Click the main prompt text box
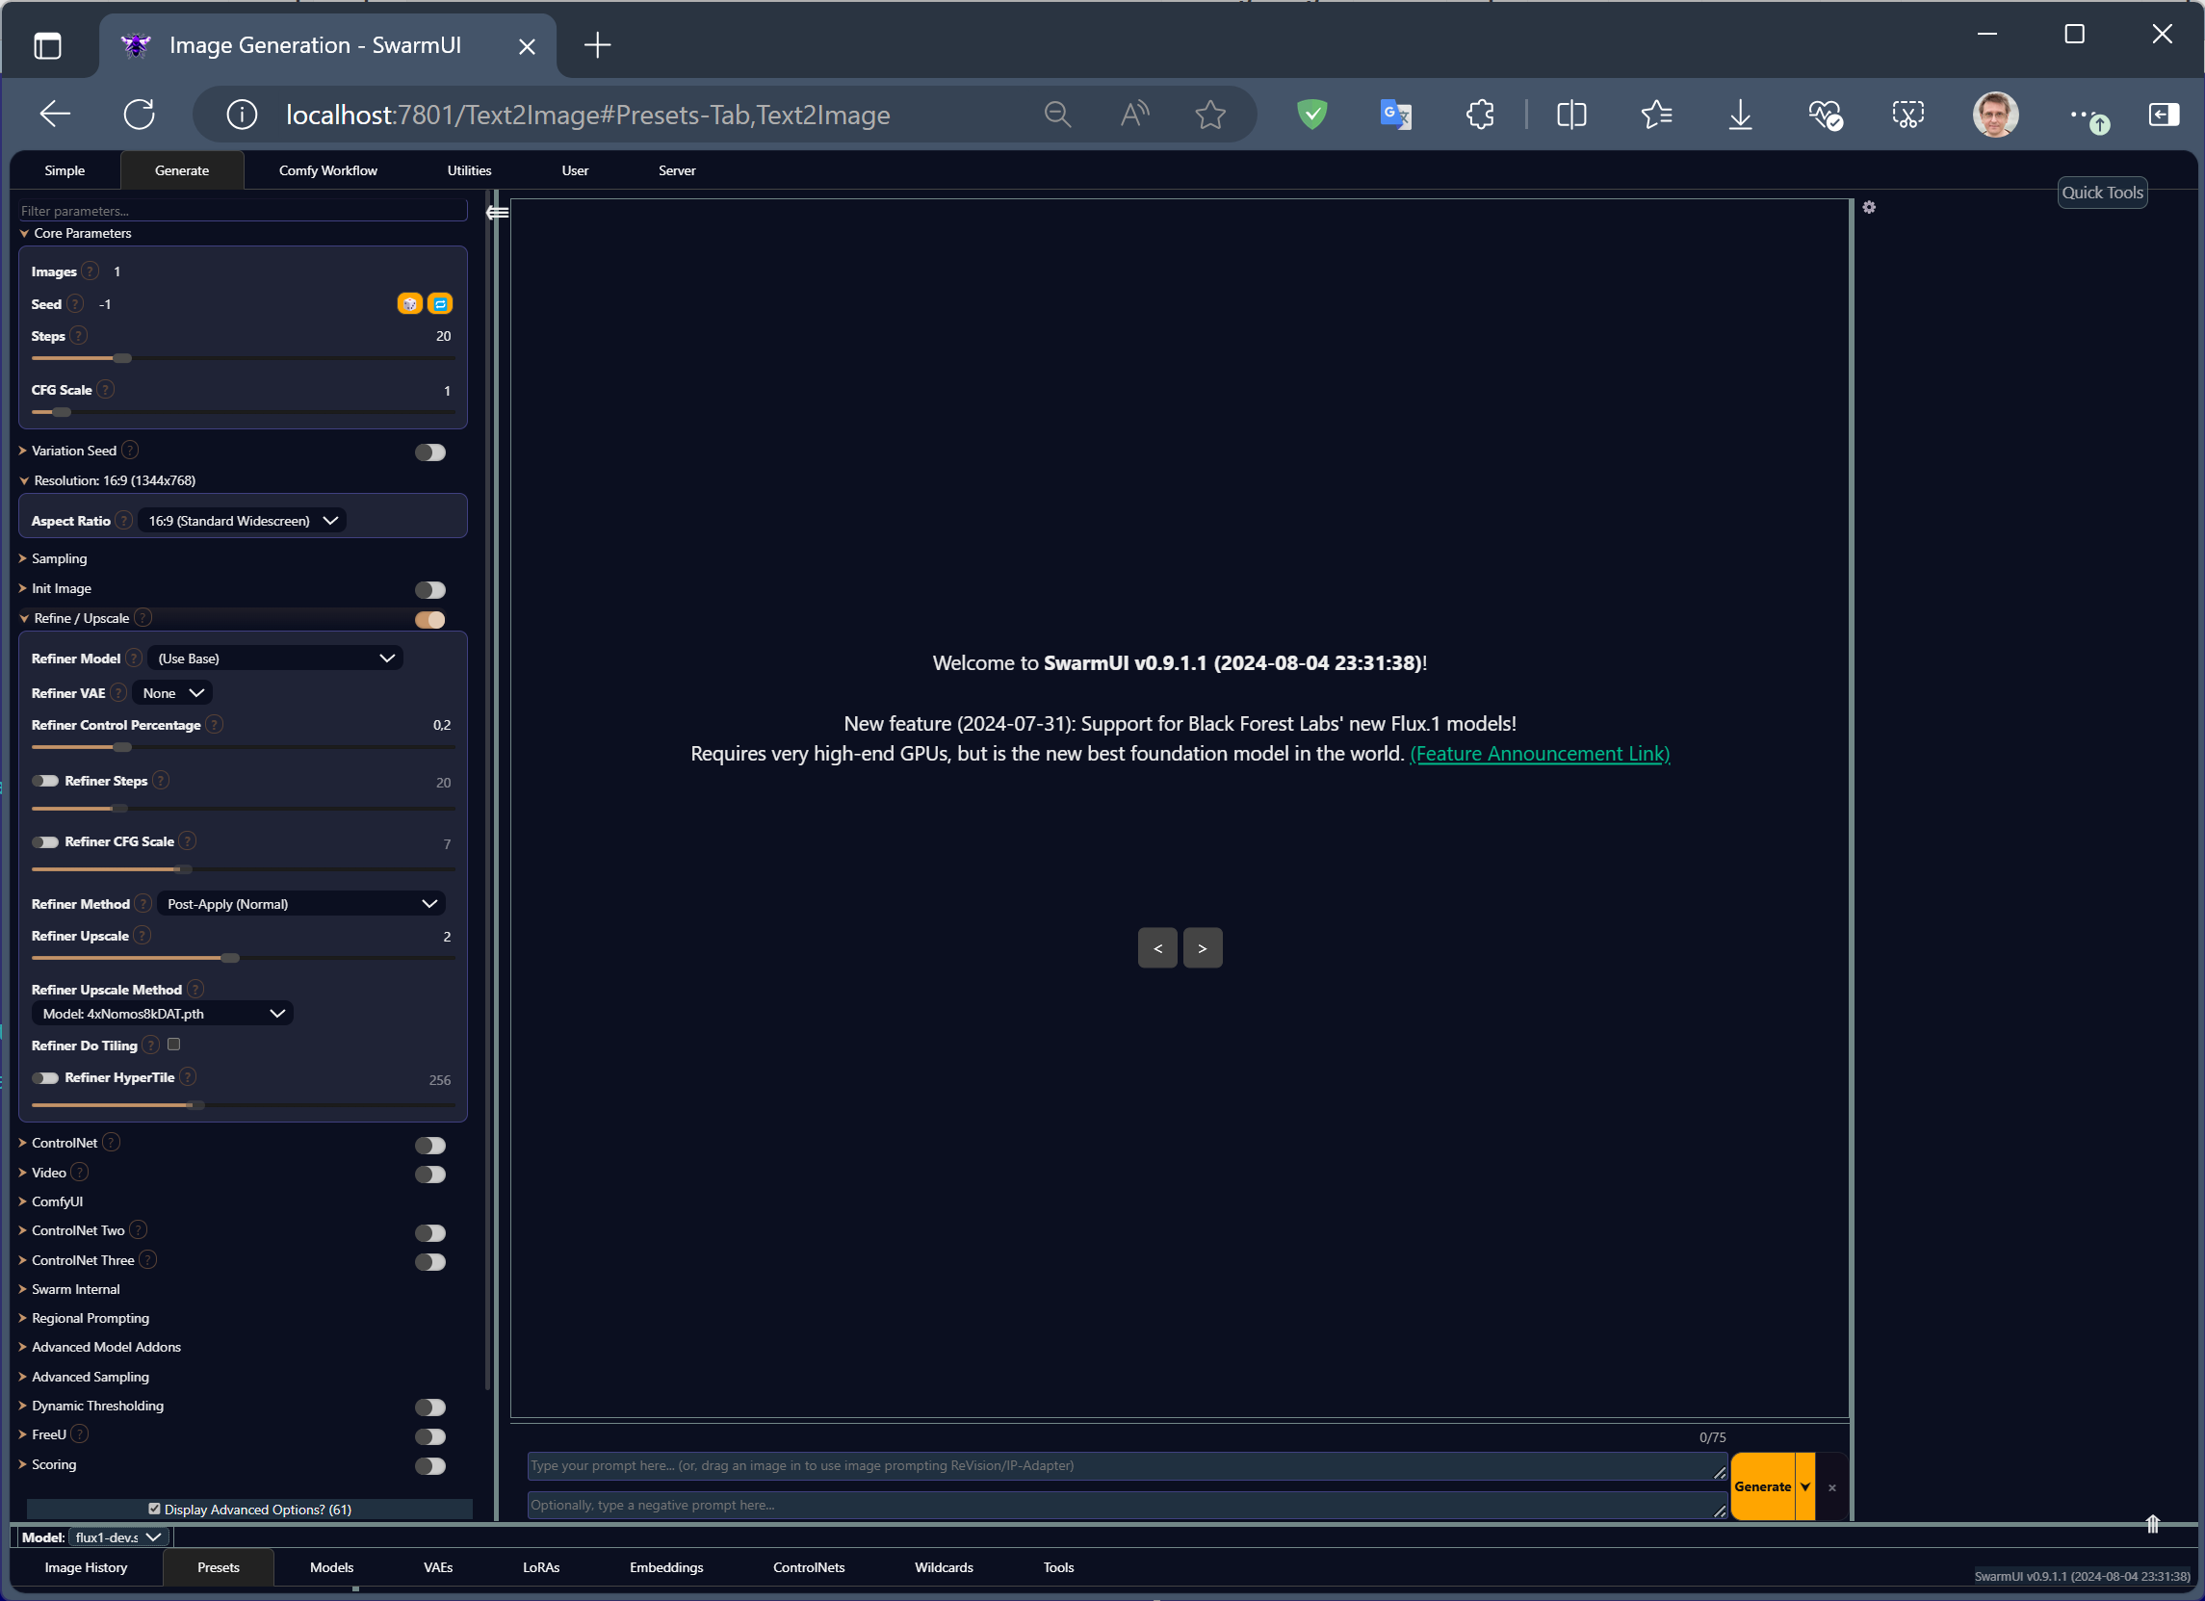 coord(1127,1467)
